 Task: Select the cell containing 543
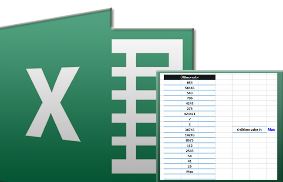point(189,93)
